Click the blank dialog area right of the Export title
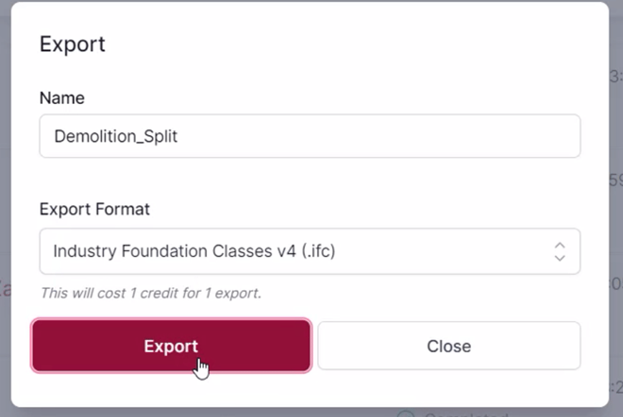This screenshot has width=623, height=417. [343, 44]
